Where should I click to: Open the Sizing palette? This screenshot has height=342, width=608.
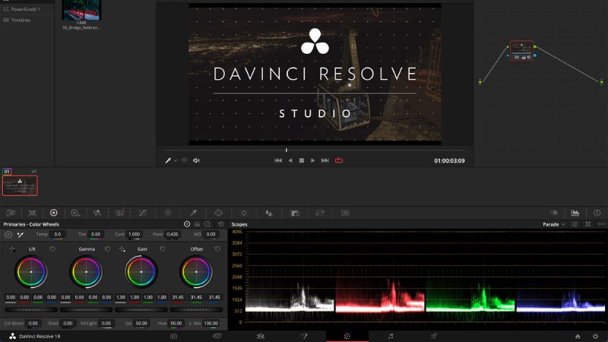click(320, 213)
